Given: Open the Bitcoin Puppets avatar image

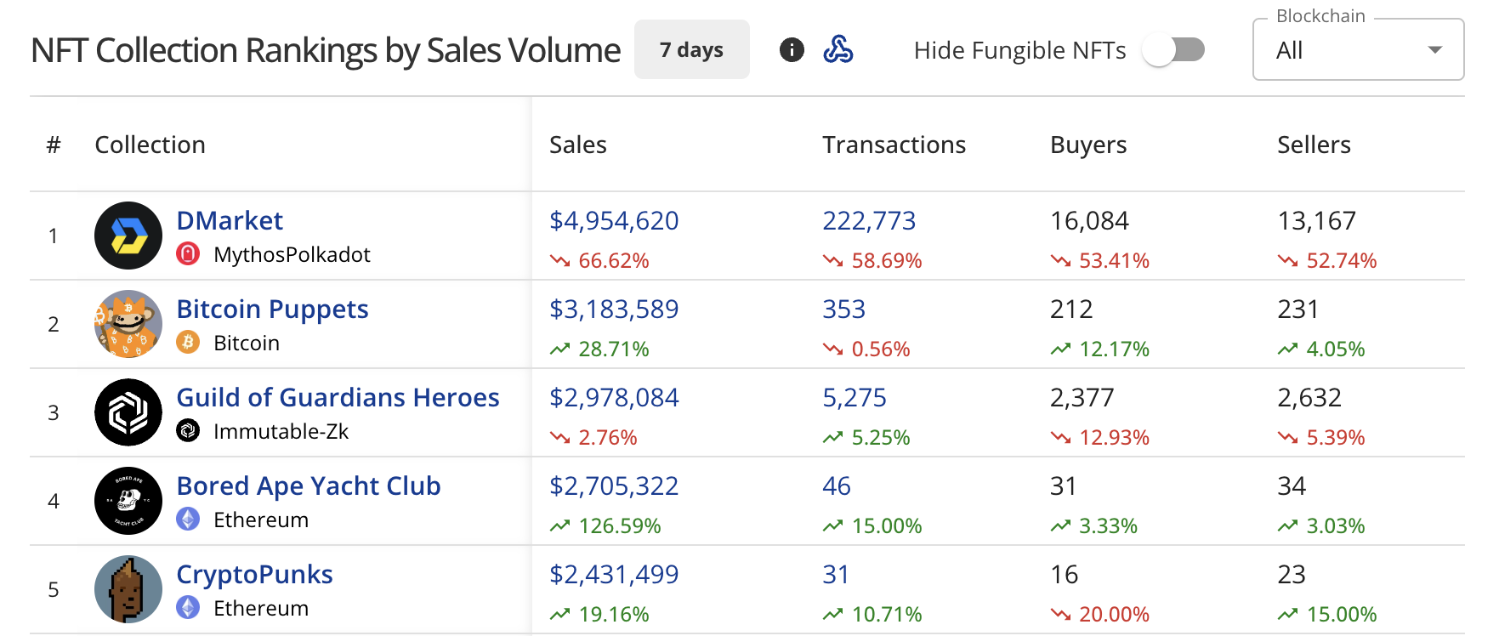Looking at the screenshot, I should pyautogui.click(x=128, y=324).
